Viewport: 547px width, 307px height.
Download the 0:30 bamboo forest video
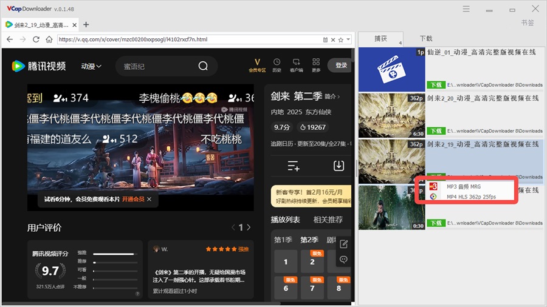436,223
